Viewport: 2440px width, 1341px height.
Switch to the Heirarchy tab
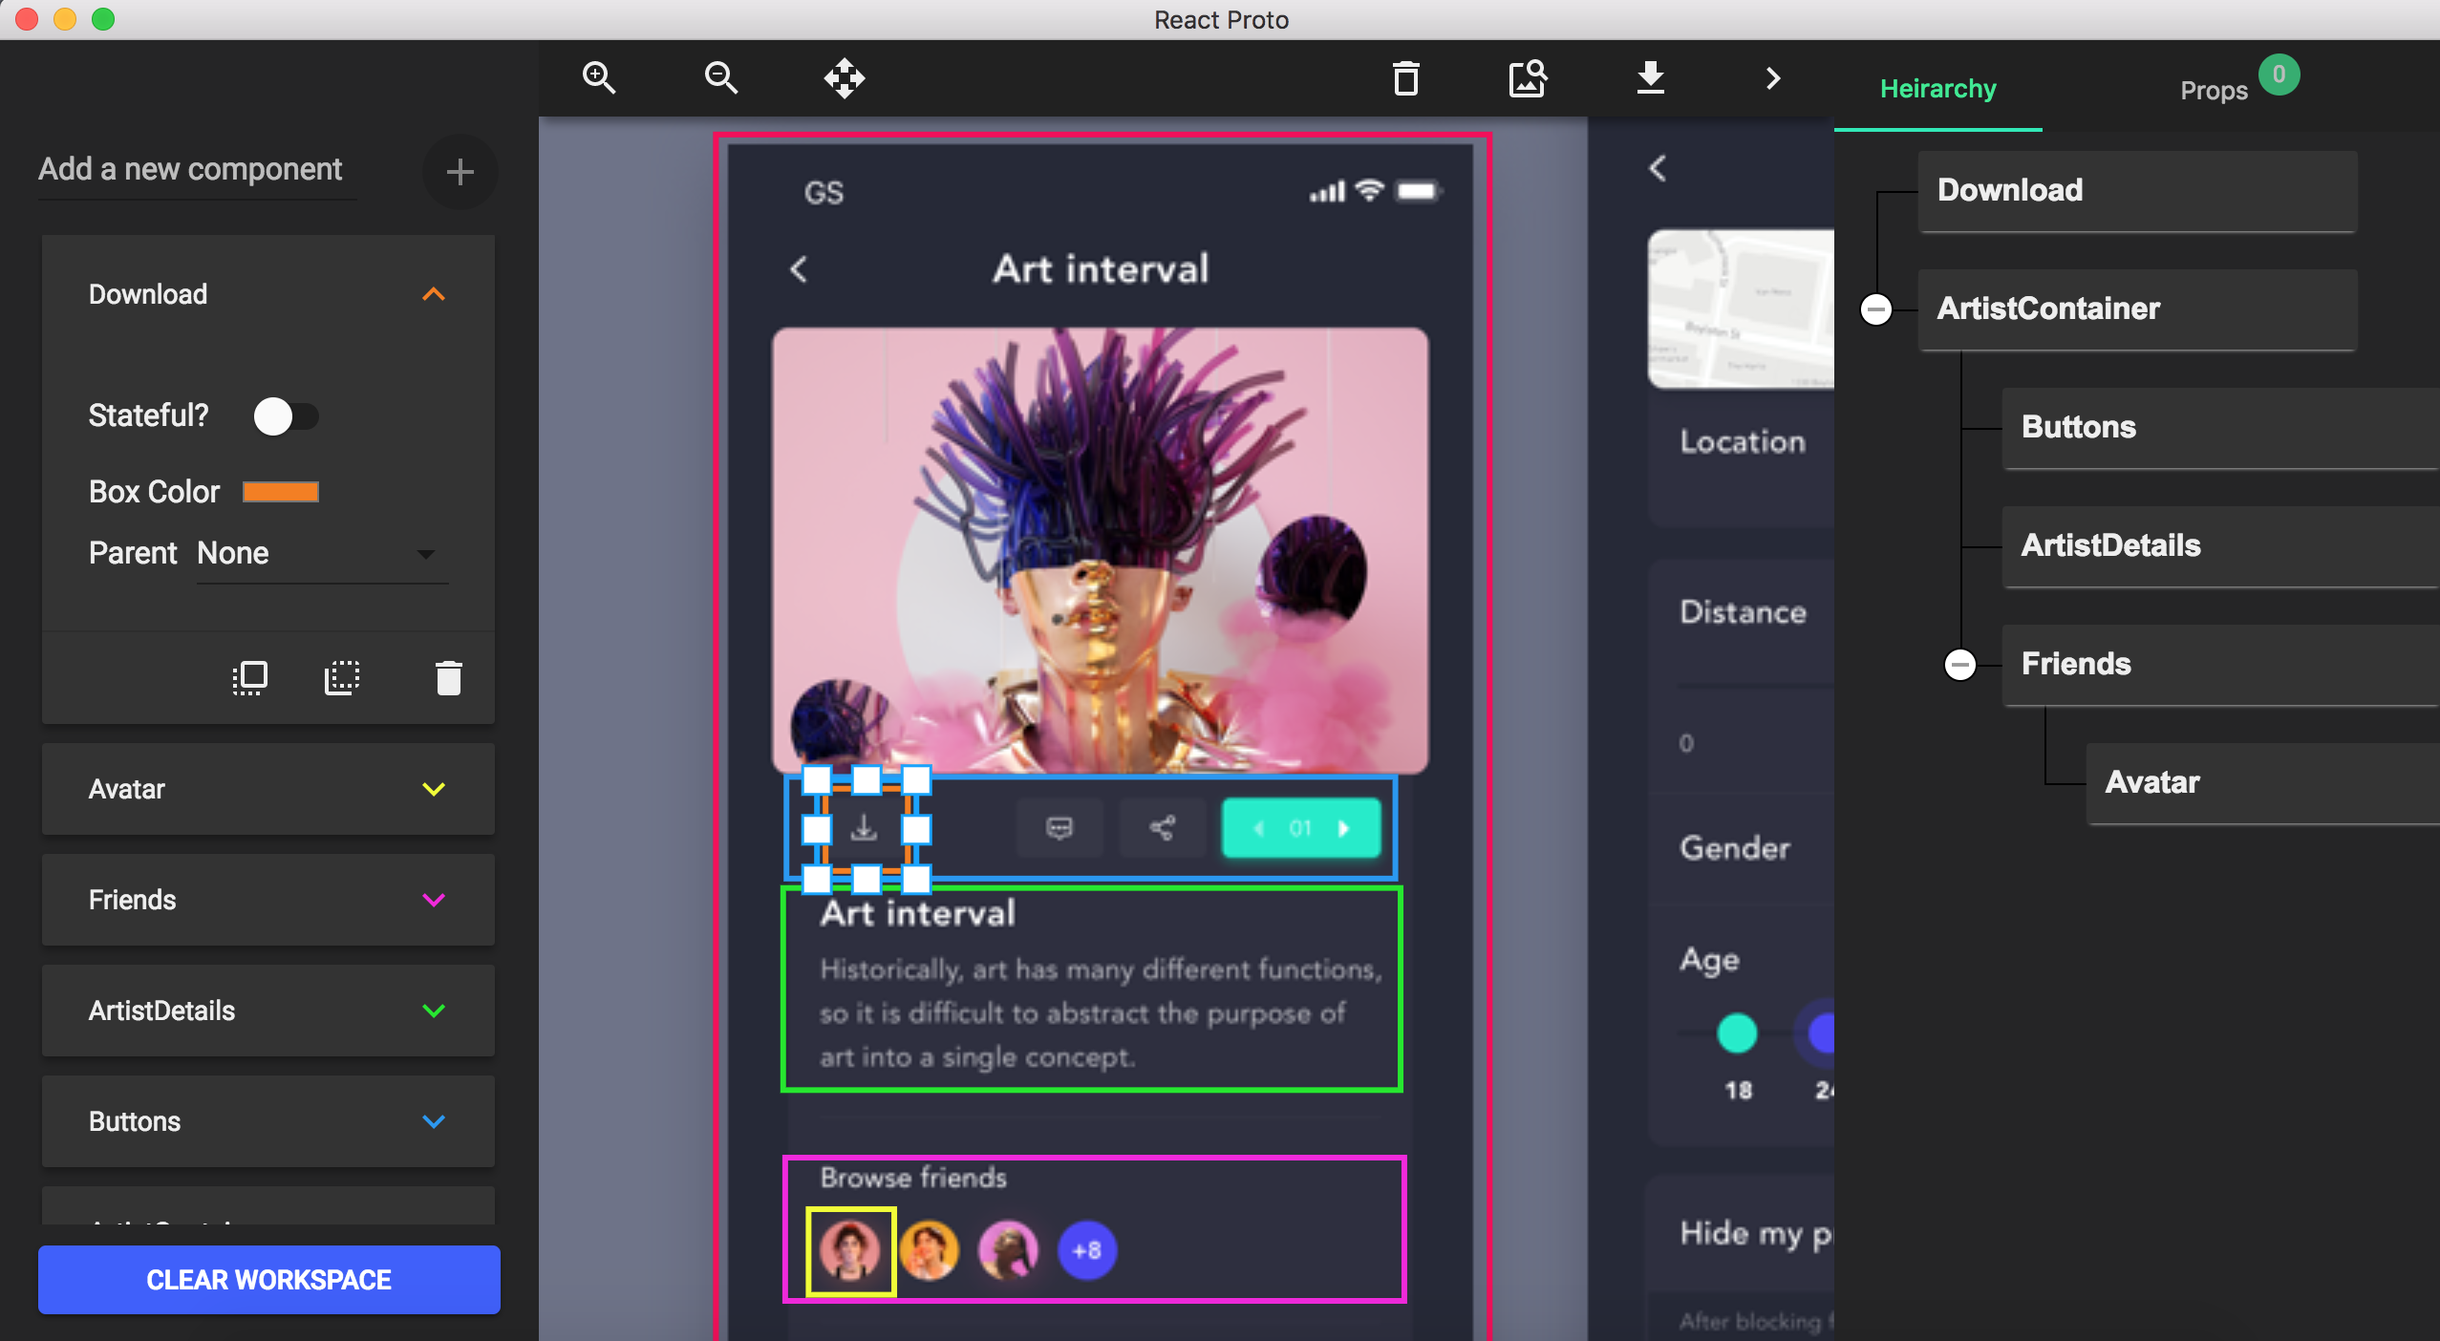pos(1937,88)
